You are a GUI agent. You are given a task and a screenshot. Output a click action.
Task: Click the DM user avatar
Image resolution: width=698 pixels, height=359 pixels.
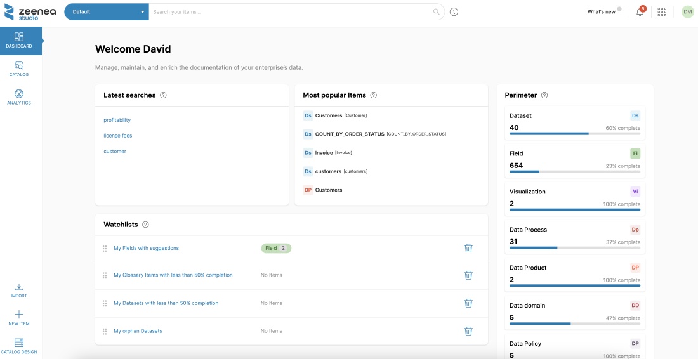tap(687, 12)
